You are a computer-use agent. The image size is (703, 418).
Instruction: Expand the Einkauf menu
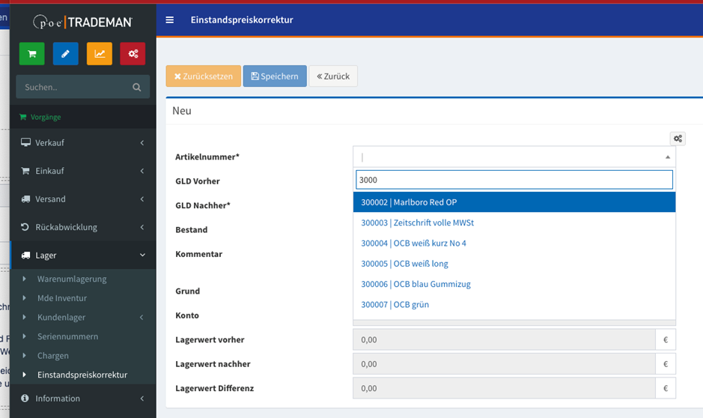coord(83,171)
